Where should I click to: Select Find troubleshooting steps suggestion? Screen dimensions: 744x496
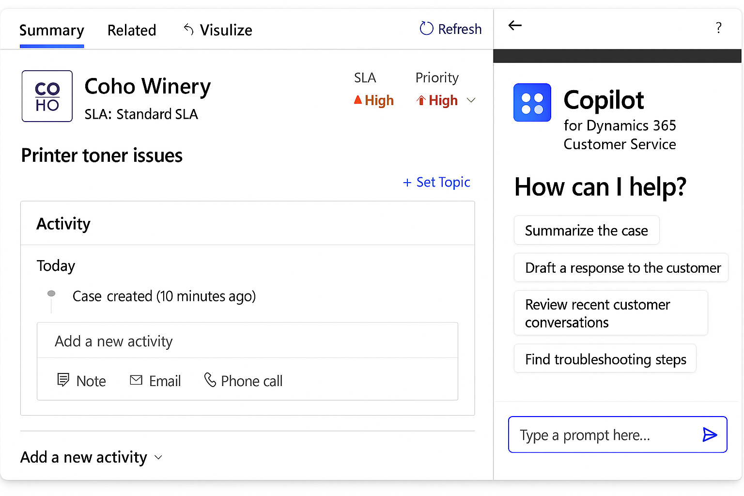[605, 359]
